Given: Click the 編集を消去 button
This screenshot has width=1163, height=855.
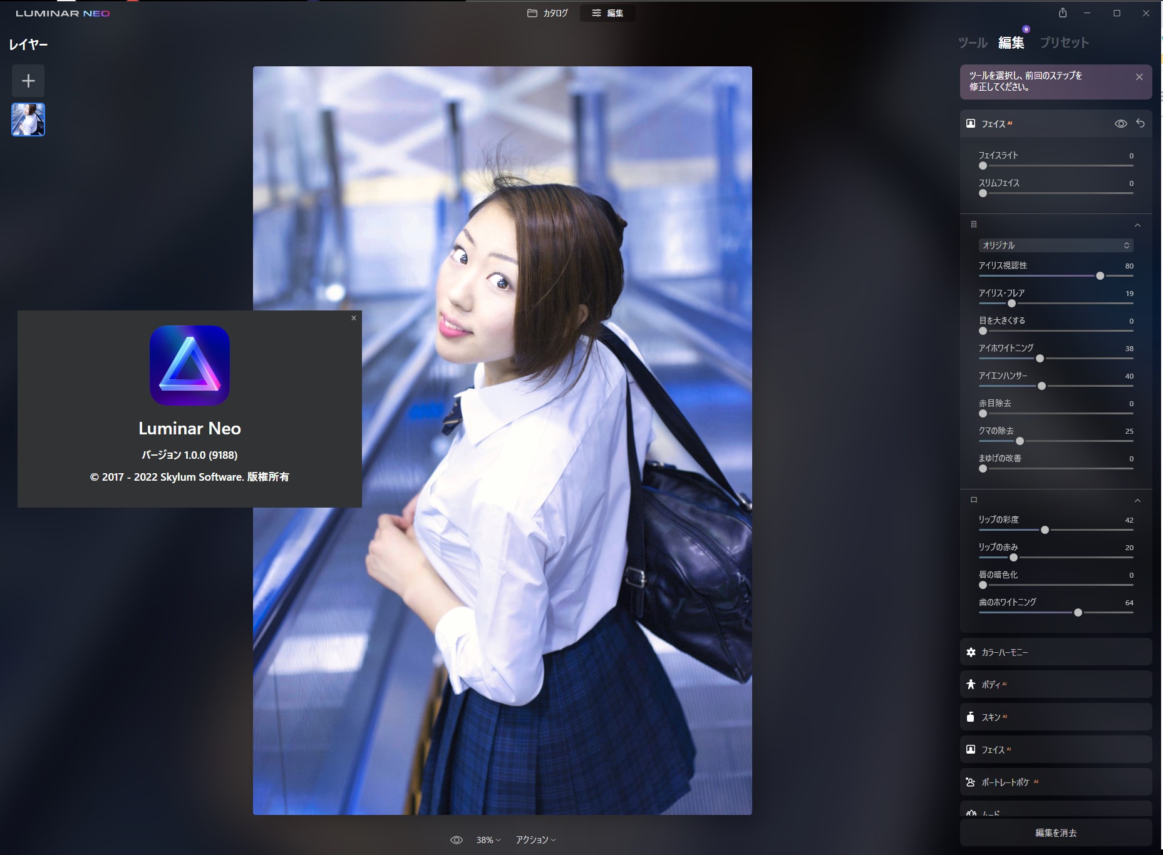Looking at the screenshot, I should (x=1056, y=832).
